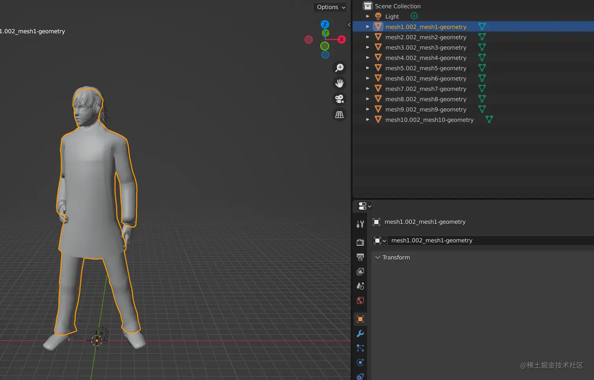The height and width of the screenshot is (380, 594).
Task: Expand mesh10.002_mesh10-geometry in outliner
Action: click(x=368, y=120)
